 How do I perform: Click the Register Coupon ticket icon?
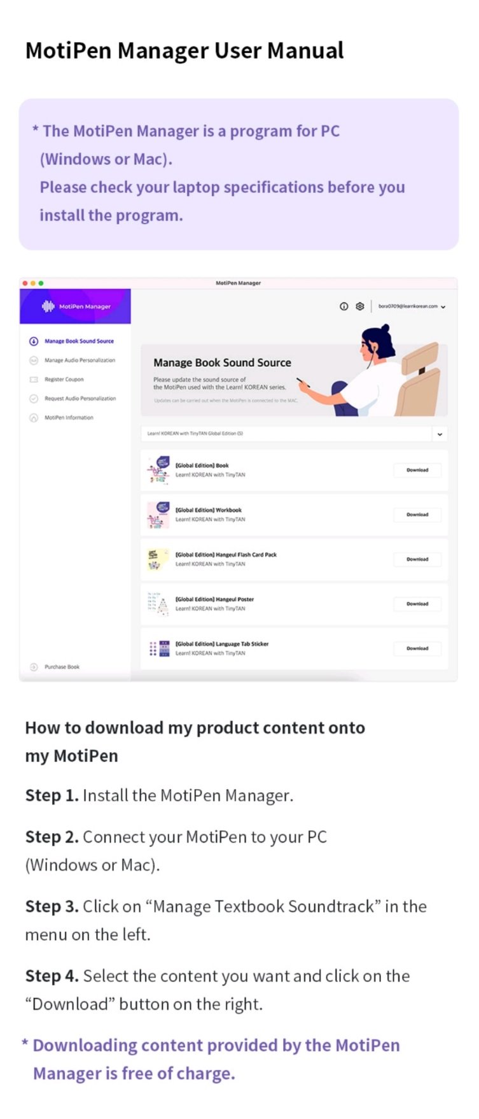coord(34,380)
